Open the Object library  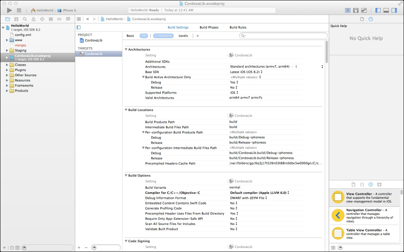[370, 185]
